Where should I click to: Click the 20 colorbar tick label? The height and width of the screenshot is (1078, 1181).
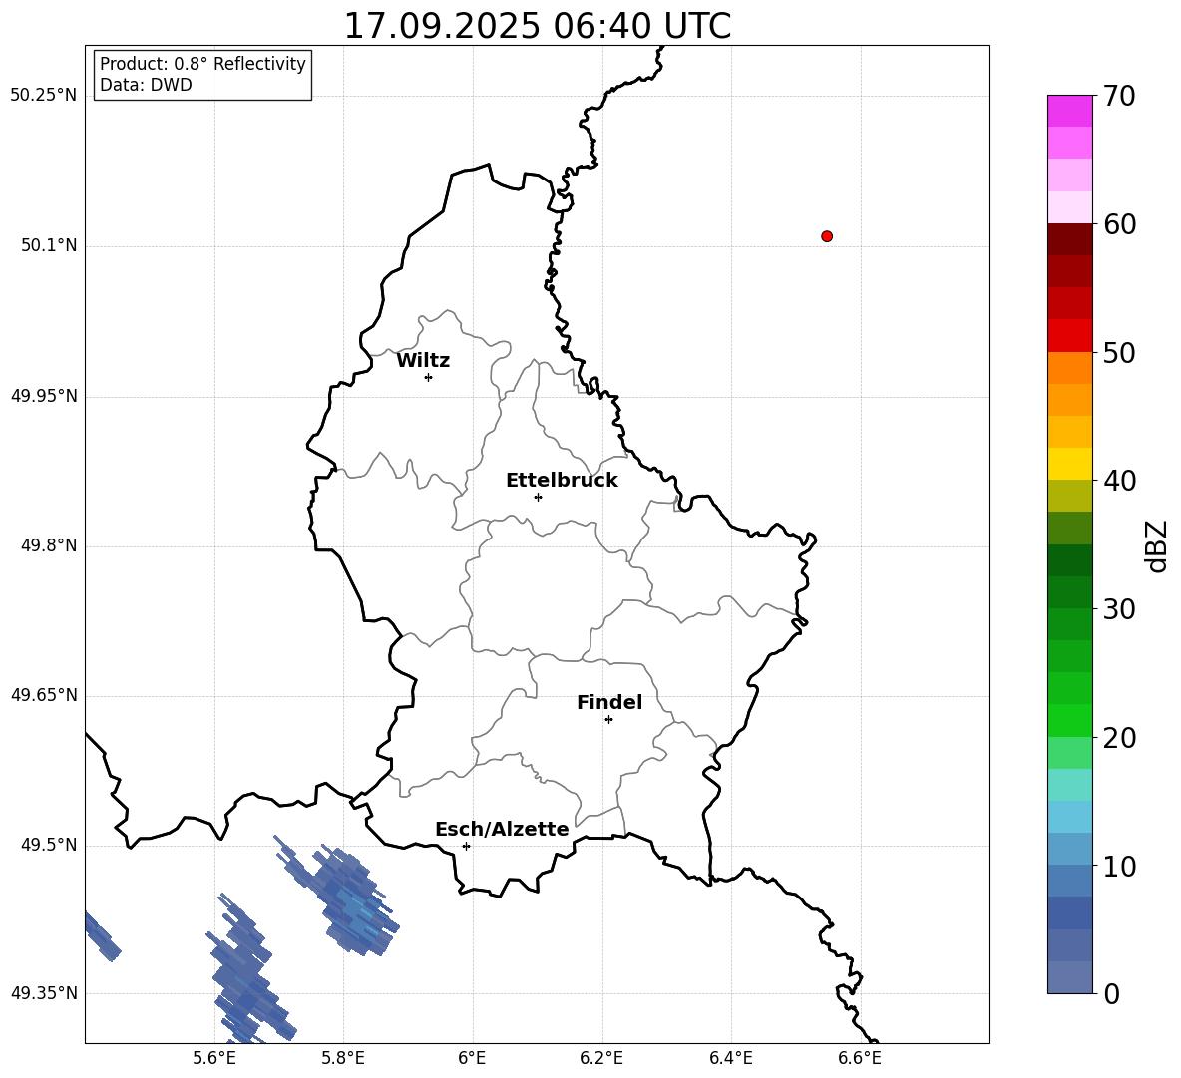pos(1119,738)
